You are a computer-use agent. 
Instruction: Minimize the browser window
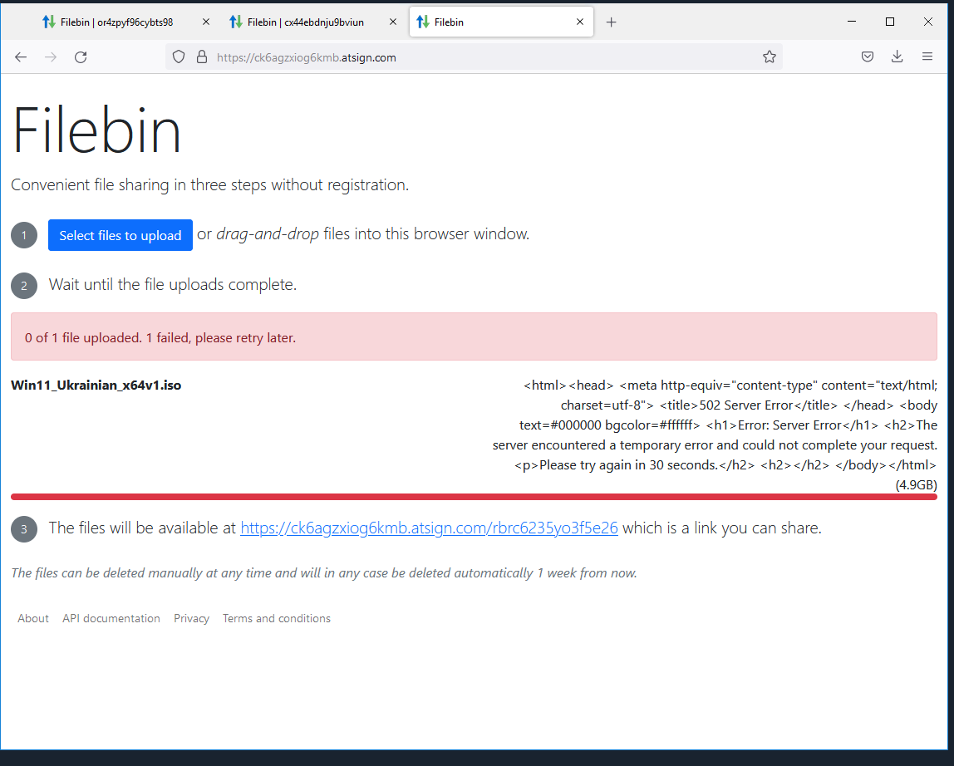[852, 22]
